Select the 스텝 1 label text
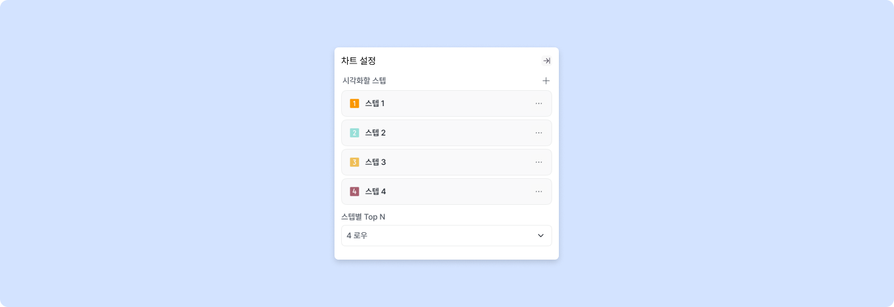The width and height of the screenshot is (894, 307). point(375,103)
